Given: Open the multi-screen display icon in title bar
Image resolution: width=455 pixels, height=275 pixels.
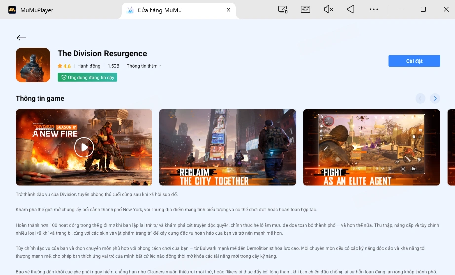Looking at the screenshot, I should [x=283, y=10].
